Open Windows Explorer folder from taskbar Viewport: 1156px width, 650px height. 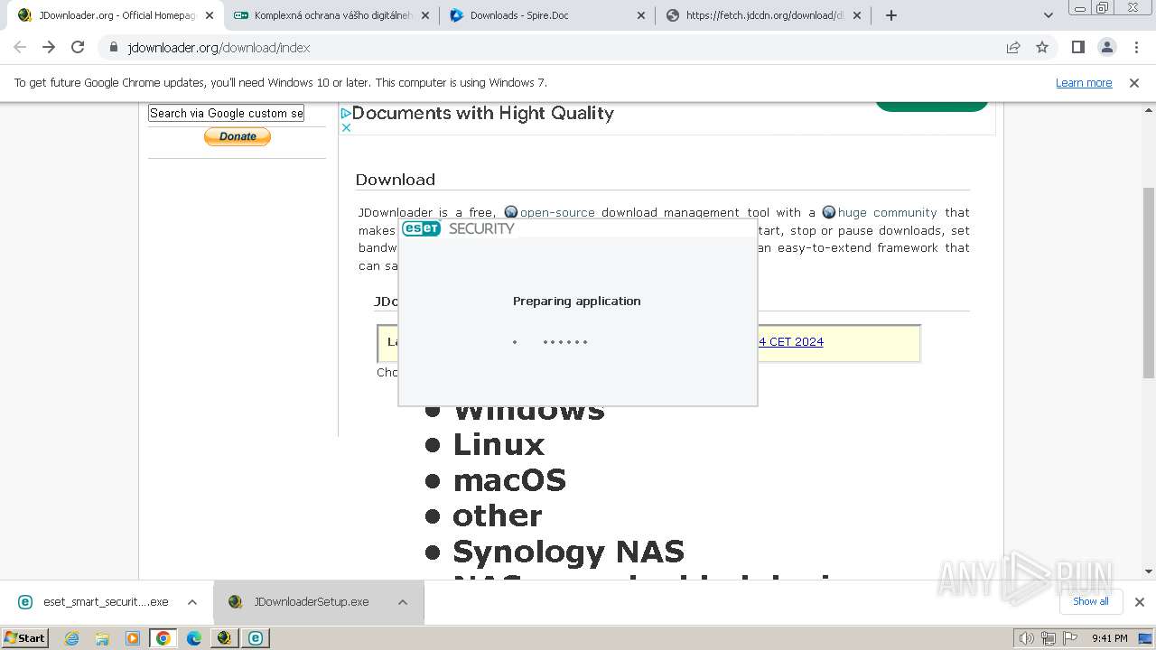(x=102, y=638)
